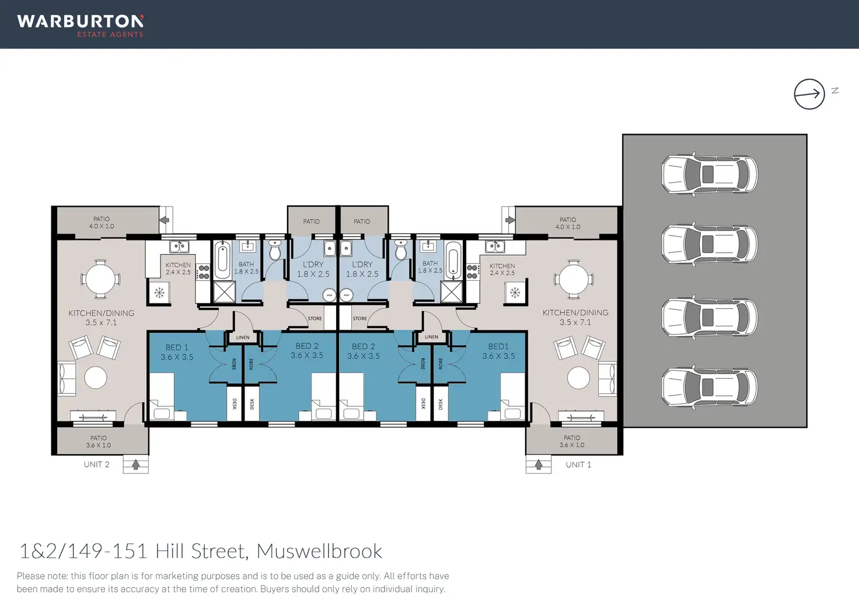Click the left L'DRY 1.8 x 2.5 label
The height and width of the screenshot is (607, 859).
[x=313, y=269]
